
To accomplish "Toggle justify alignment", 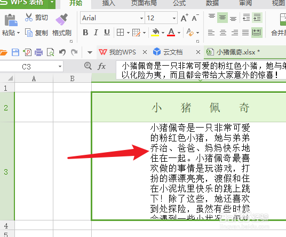I will pyautogui.click(x=245, y=33).
